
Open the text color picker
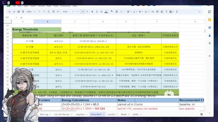[x=106, y=12]
